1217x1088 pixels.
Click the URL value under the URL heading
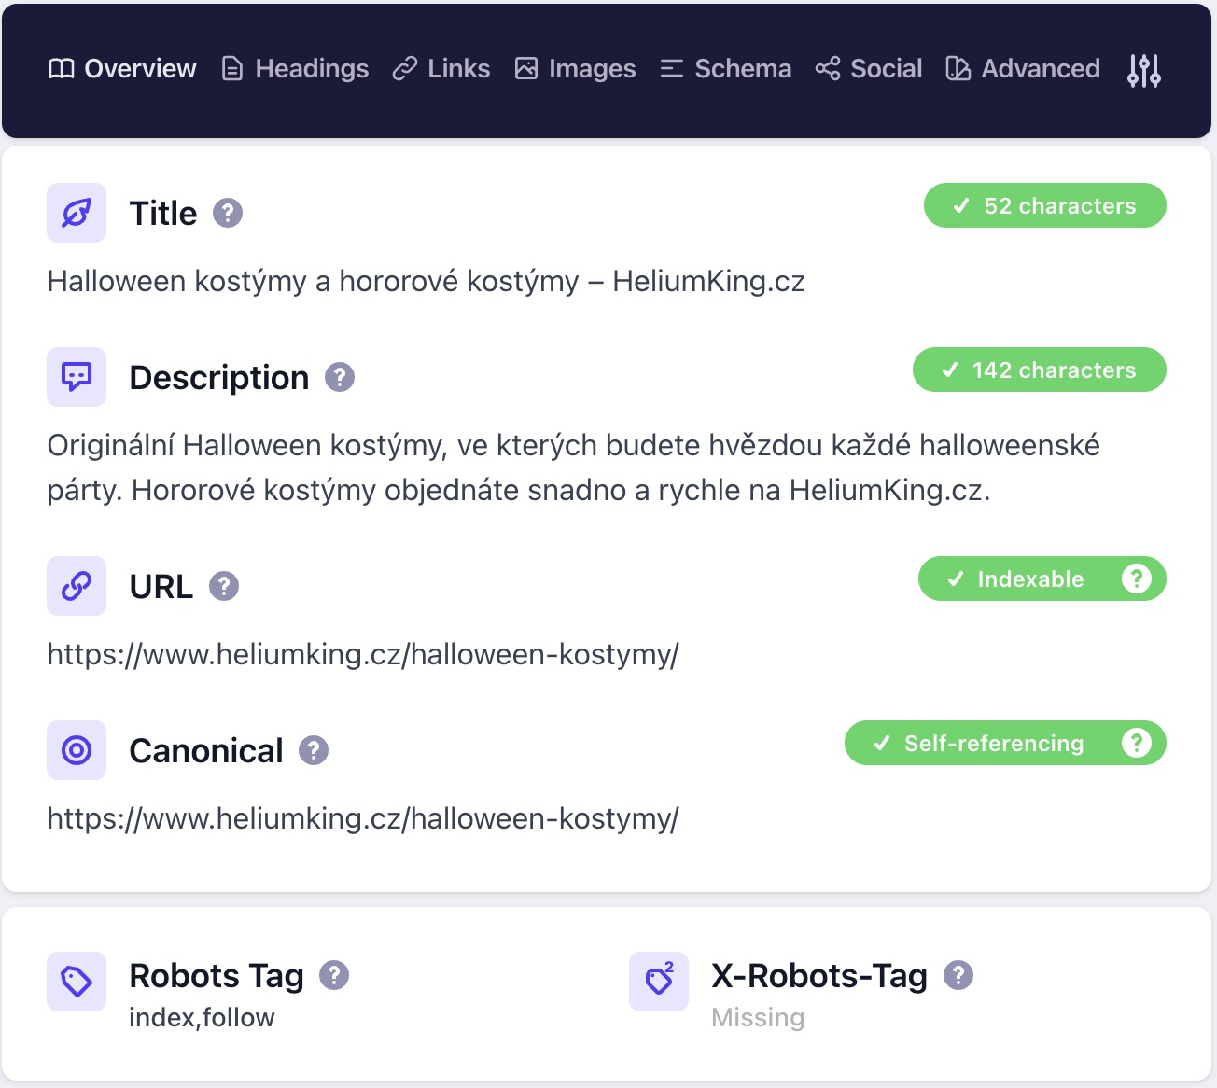point(363,654)
